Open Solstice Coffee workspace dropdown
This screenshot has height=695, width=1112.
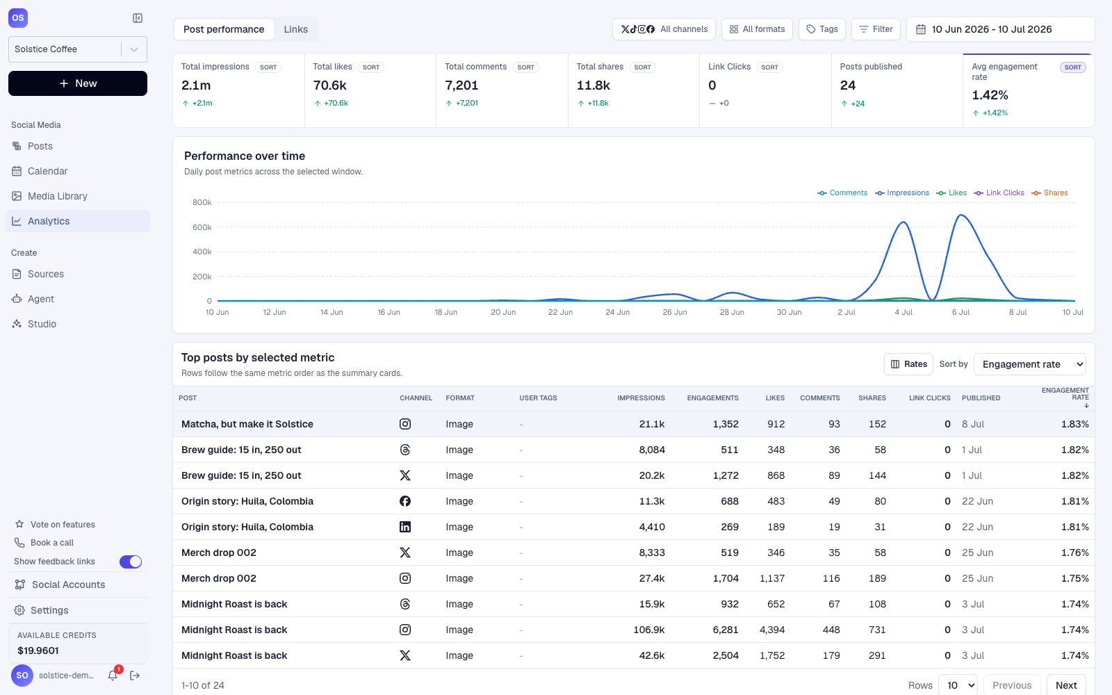[x=78, y=49]
